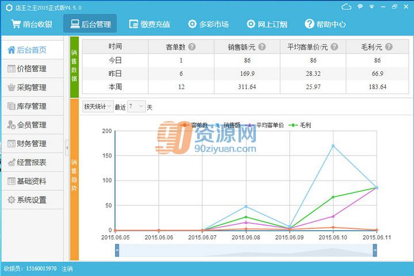The width and height of the screenshot is (414, 276).
Task: Click the cashier number 15160015970
Action: click(x=41, y=269)
